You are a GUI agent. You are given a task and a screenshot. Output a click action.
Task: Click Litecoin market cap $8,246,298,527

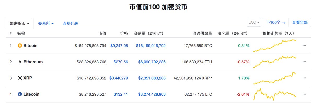click(x=93, y=94)
